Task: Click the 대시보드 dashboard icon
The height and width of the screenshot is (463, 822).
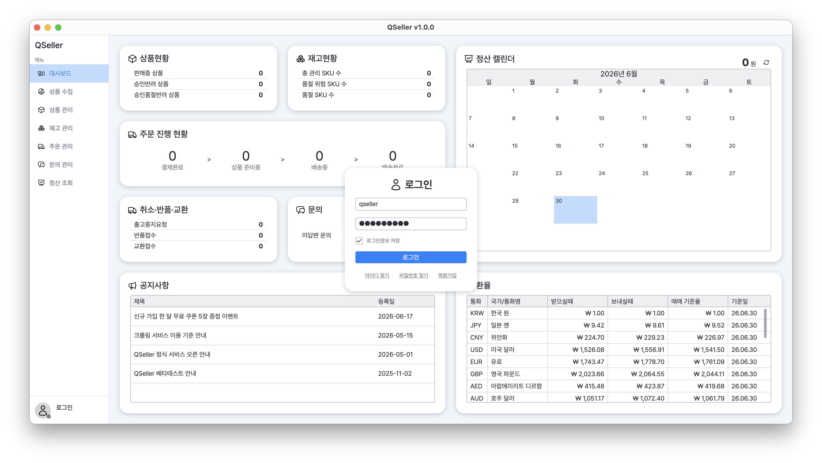Action: coord(41,73)
